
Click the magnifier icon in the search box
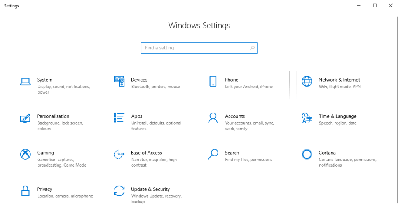pyautogui.click(x=252, y=48)
